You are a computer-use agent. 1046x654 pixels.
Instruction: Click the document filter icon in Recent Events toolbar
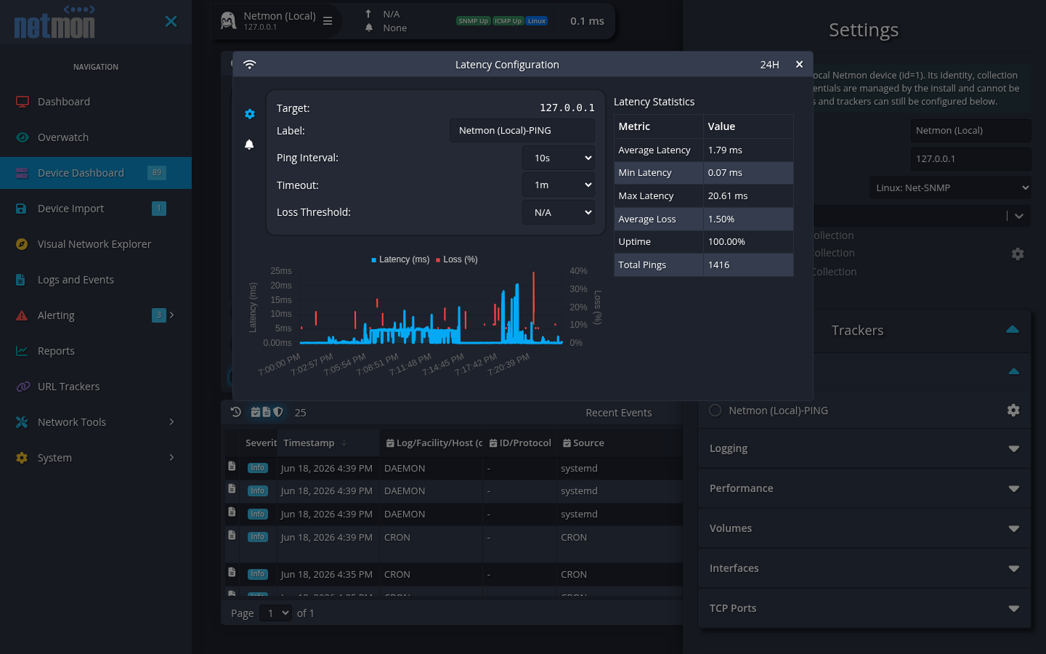pyautogui.click(x=267, y=412)
